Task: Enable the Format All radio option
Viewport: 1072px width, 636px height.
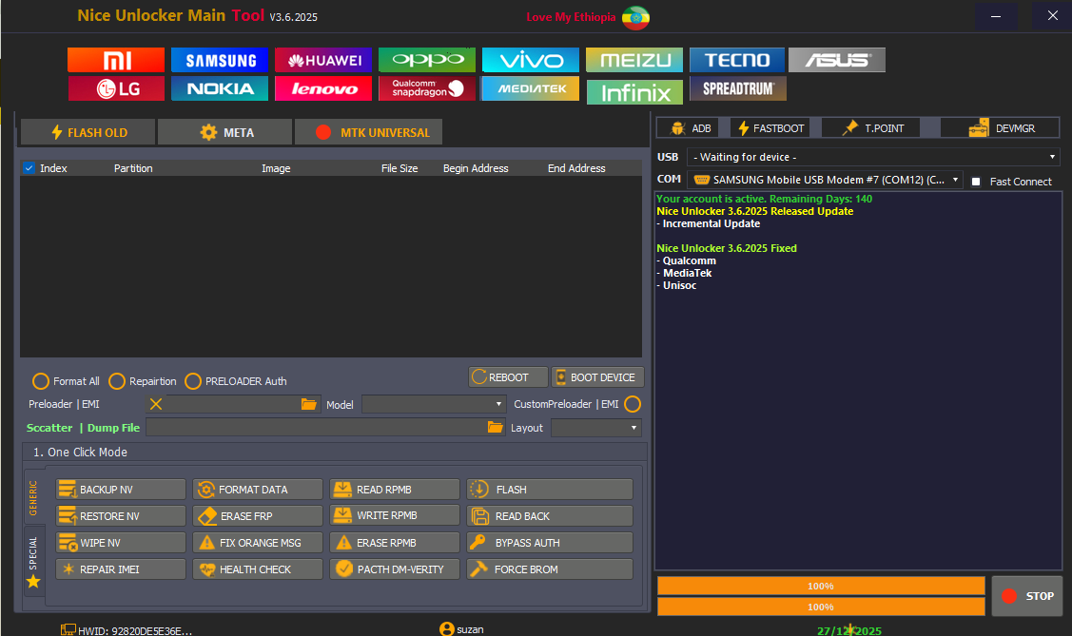Action: click(41, 381)
